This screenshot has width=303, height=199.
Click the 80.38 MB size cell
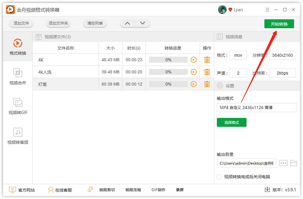110,84
